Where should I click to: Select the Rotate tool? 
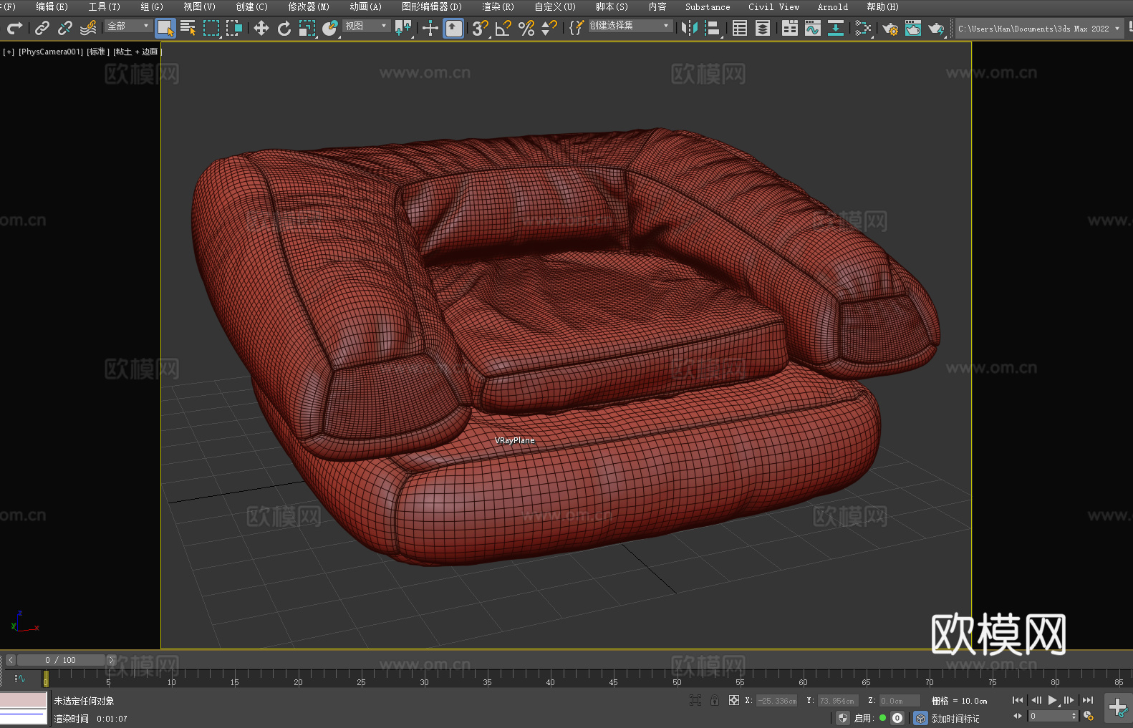(x=284, y=28)
